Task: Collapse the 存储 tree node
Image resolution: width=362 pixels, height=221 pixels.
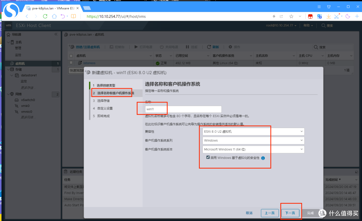Action: 8,69
